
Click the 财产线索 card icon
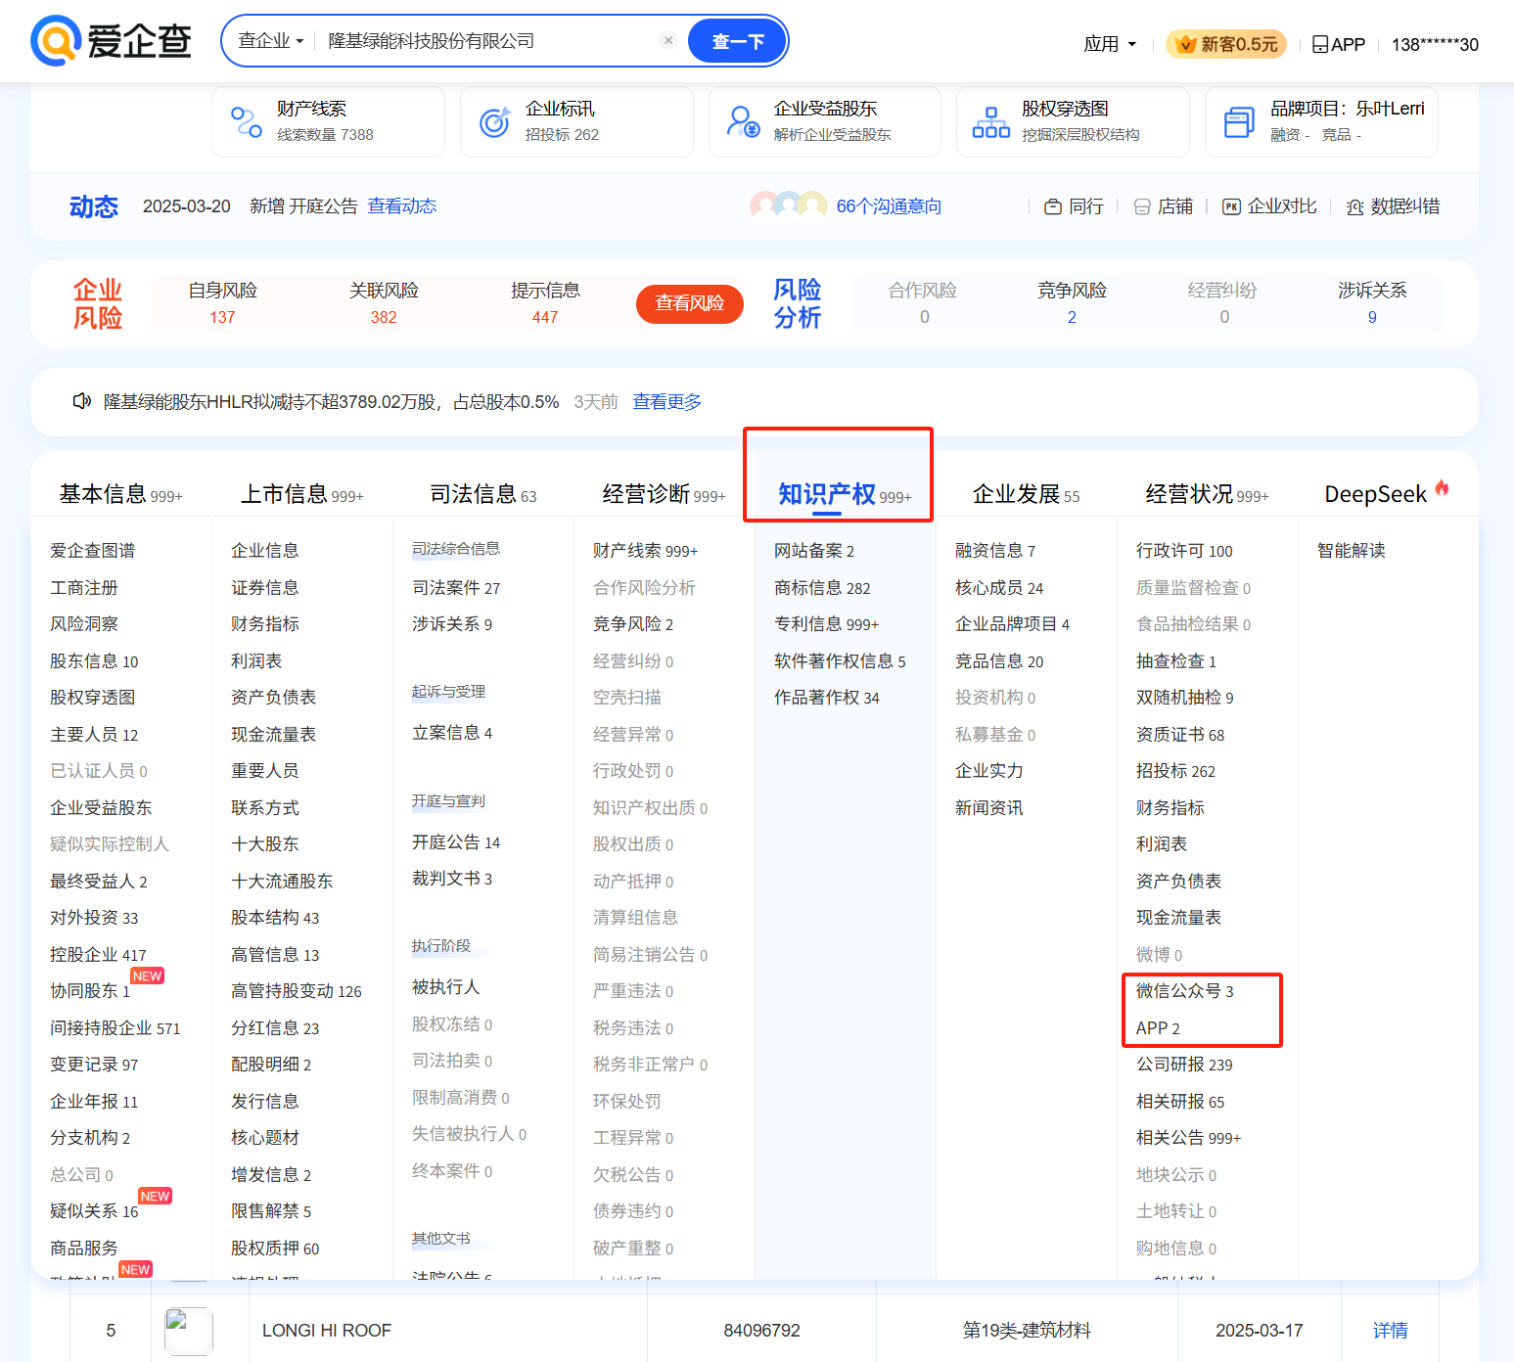(x=246, y=122)
